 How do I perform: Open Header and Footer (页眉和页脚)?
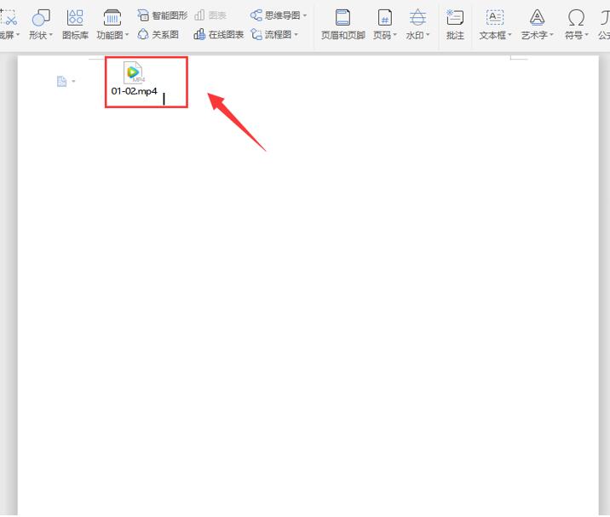coord(342,24)
